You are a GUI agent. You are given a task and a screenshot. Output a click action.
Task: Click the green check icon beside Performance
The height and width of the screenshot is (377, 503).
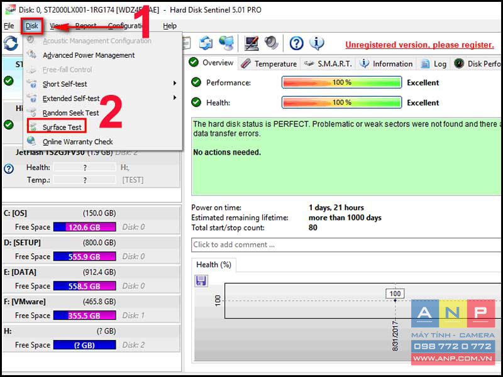pyautogui.click(x=196, y=82)
